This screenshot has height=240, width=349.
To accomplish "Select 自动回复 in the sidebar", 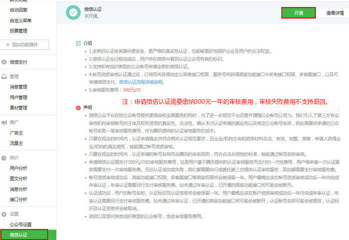I will pyautogui.click(x=19, y=10).
